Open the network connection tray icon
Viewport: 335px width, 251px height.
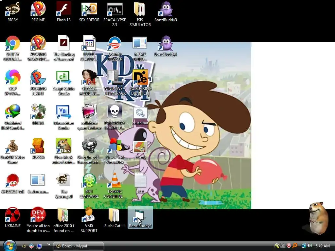[x=304, y=246]
